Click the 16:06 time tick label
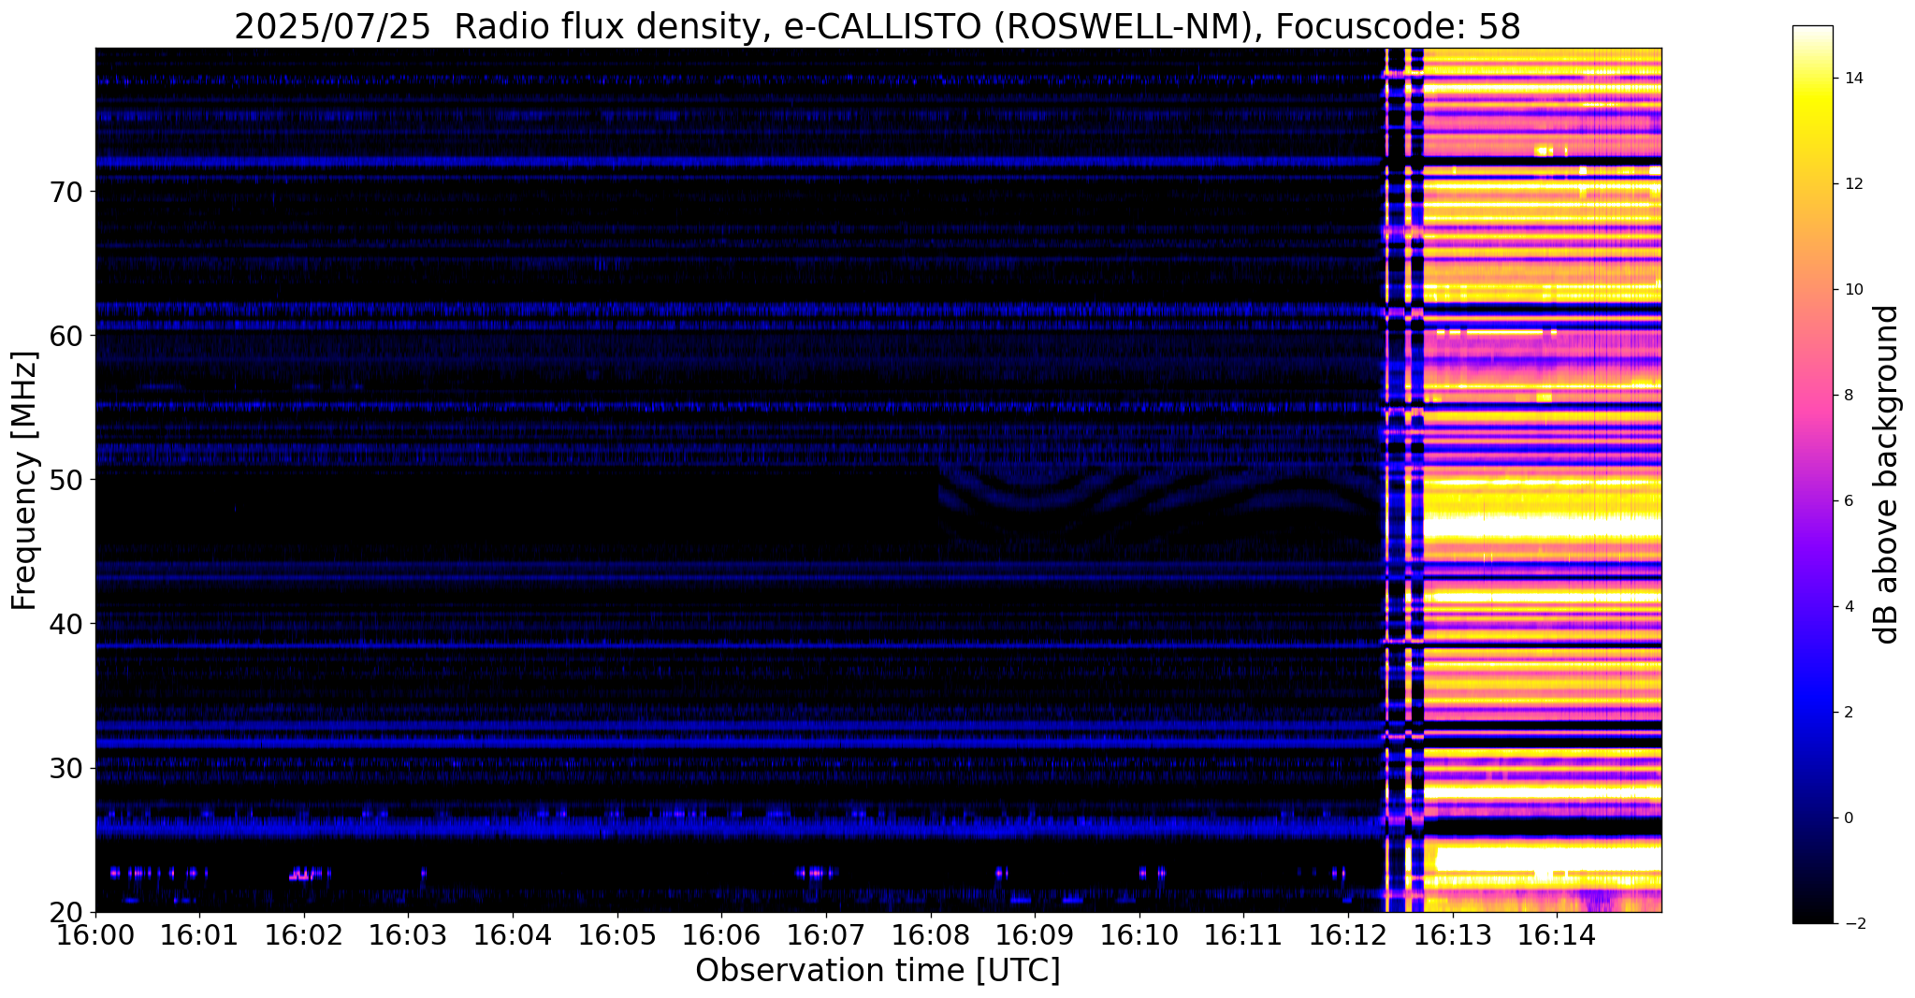The image size is (1915, 998). [721, 936]
